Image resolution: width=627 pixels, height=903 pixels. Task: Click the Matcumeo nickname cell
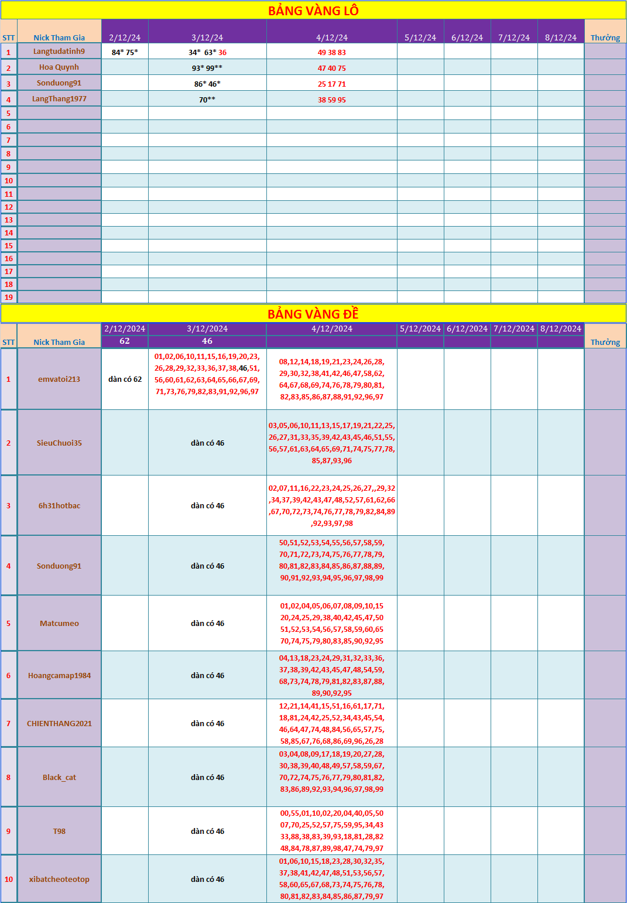(x=59, y=623)
